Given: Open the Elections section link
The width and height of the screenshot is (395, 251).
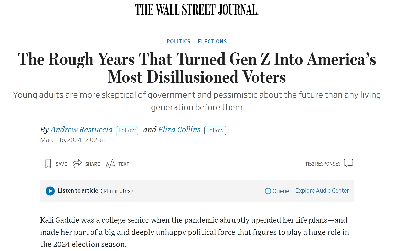Looking at the screenshot, I should [x=212, y=42].
